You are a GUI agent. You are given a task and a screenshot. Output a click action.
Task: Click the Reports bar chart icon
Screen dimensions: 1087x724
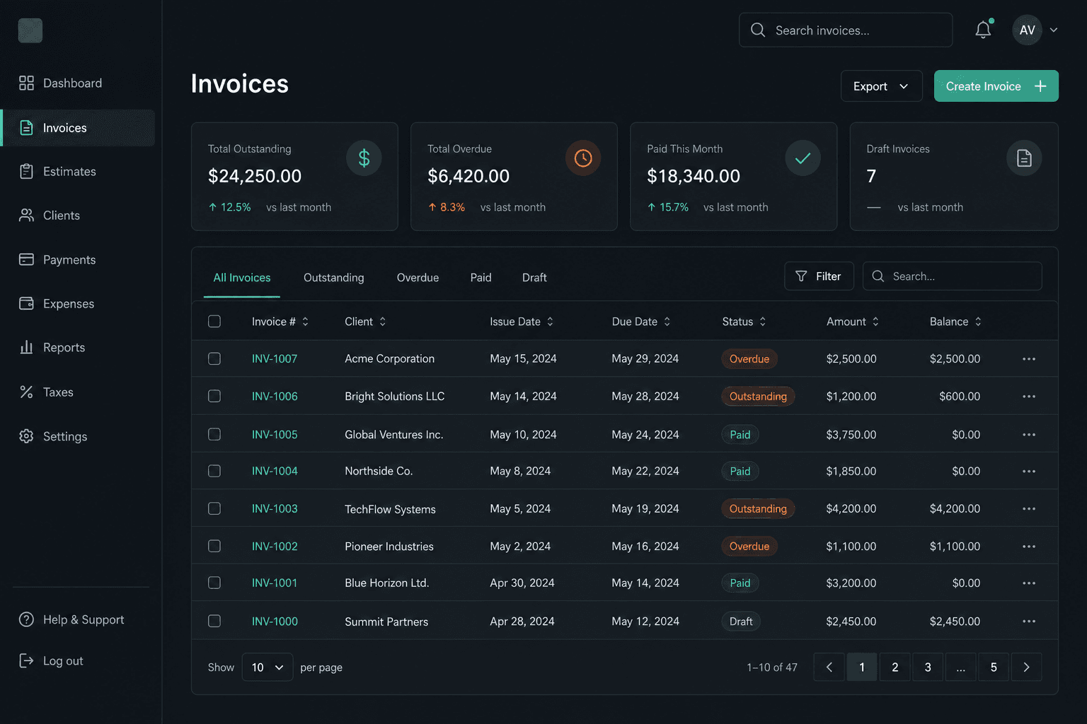tap(26, 347)
